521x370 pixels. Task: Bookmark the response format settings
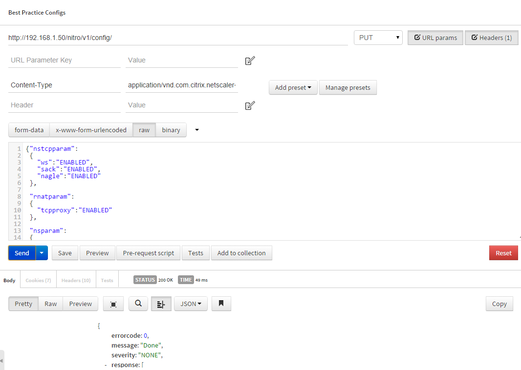coord(221,304)
